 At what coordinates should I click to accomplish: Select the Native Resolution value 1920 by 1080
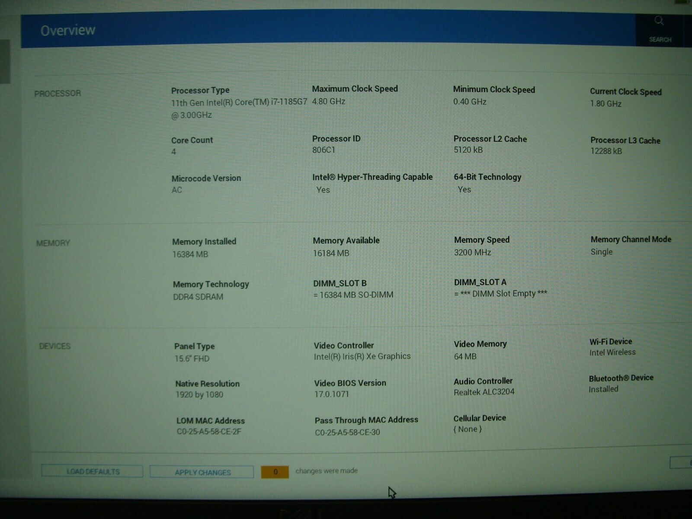(199, 395)
